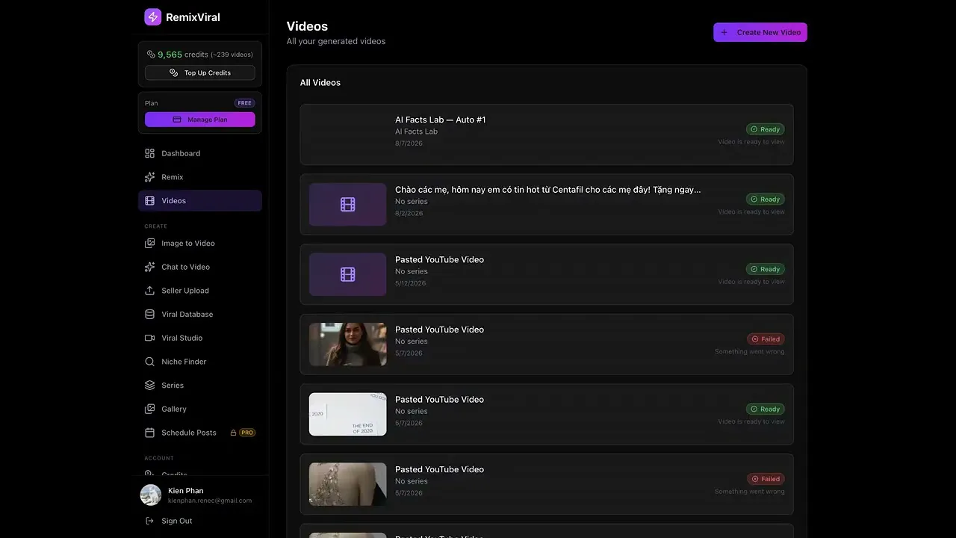Click the card icon in Manage Plan
This screenshot has width=956, height=538.
coord(177,120)
